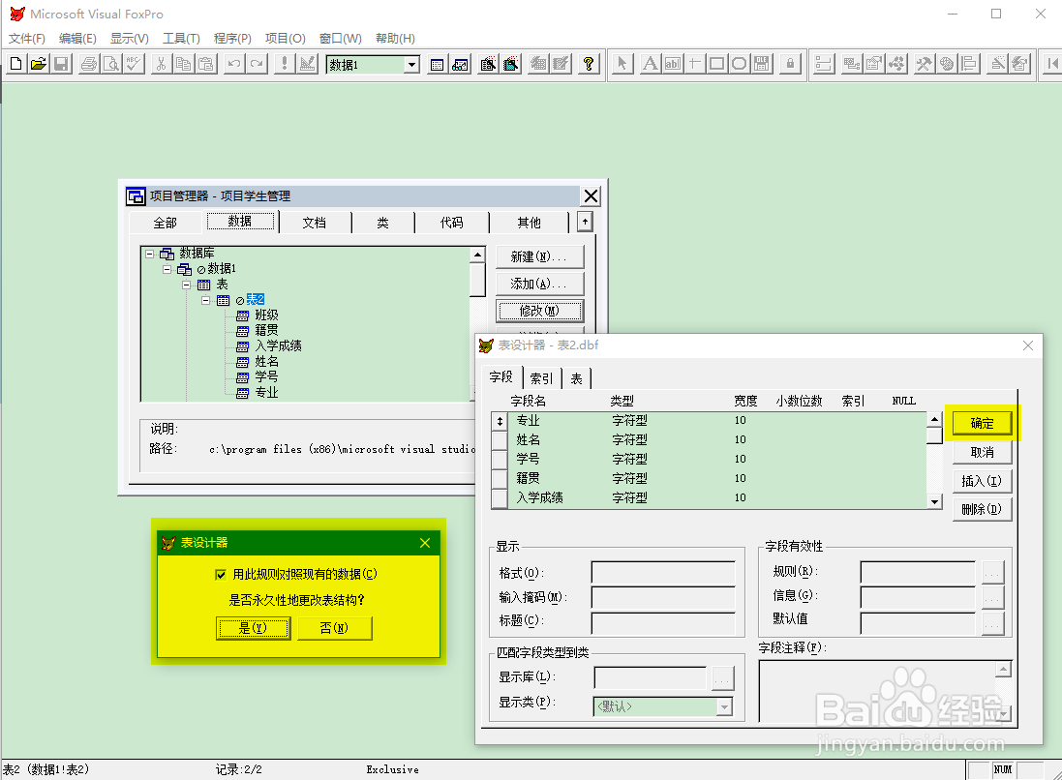This screenshot has width=1062, height=780.
Task: Click the 添加(A)... button
Action: 539,284
